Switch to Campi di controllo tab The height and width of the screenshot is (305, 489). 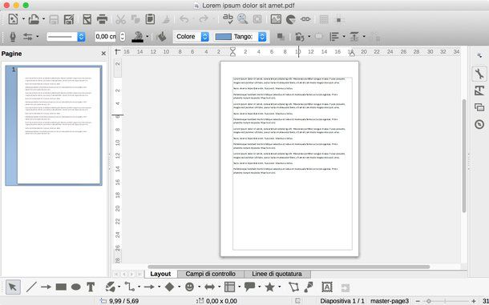pos(211,274)
